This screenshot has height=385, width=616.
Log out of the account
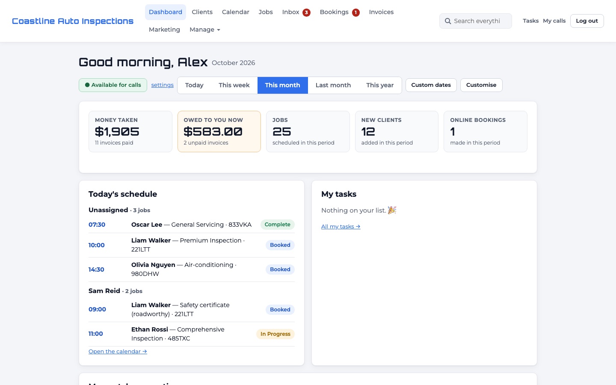pos(587,21)
